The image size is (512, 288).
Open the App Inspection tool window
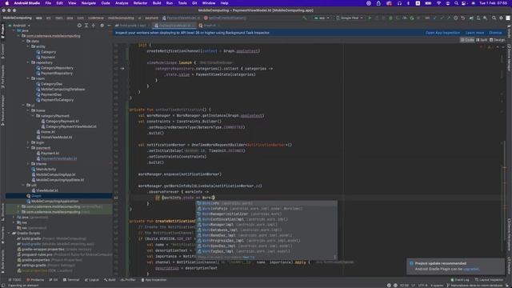point(154,280)
